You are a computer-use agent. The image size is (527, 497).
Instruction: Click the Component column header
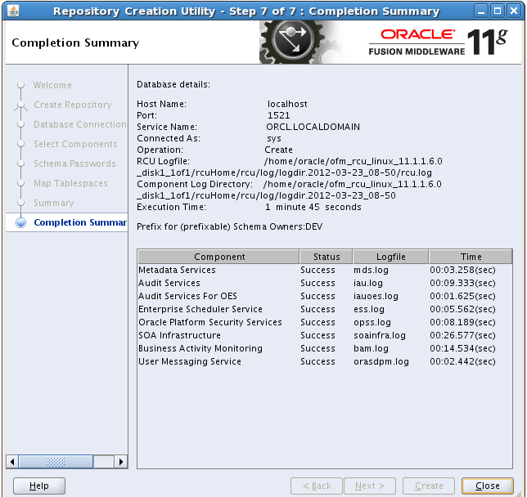click(218, 257)
